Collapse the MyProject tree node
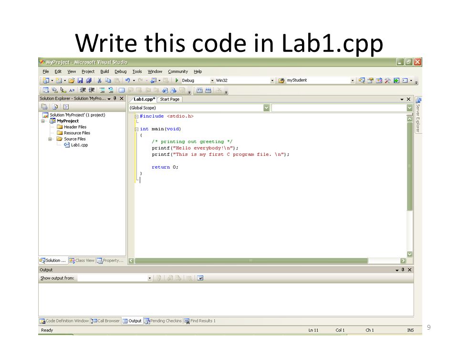 point(43,121)
